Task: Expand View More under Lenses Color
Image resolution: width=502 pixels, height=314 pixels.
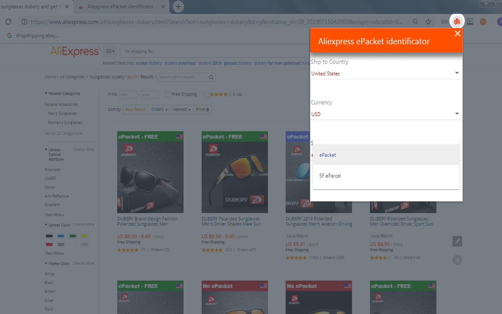Action: pyautogui.click(x=55, y=253)
